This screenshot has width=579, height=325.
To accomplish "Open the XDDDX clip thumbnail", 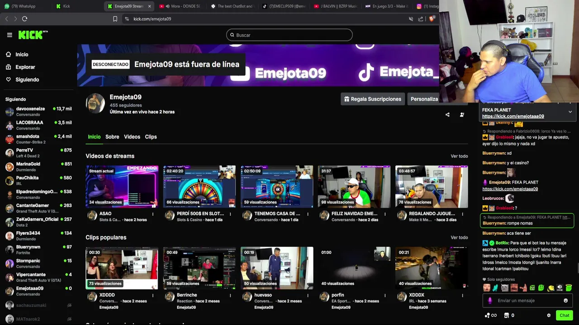I will point(432,268).
